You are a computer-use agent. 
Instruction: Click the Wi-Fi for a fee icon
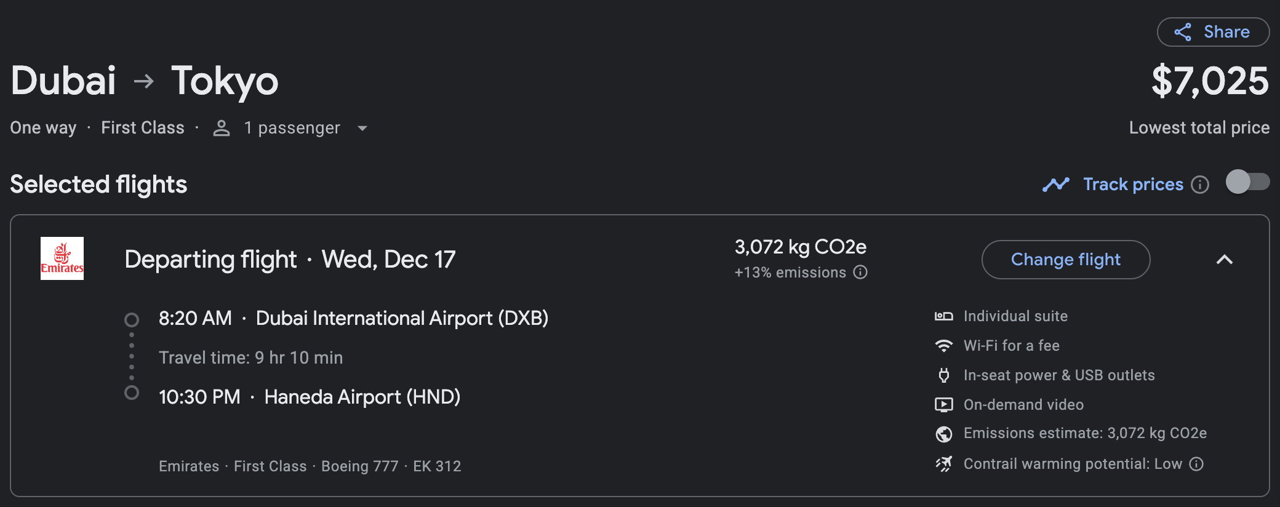(943, 346)
